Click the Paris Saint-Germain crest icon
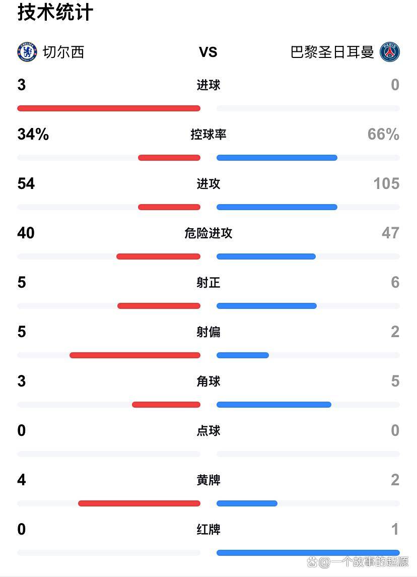 tap(389, 52)
